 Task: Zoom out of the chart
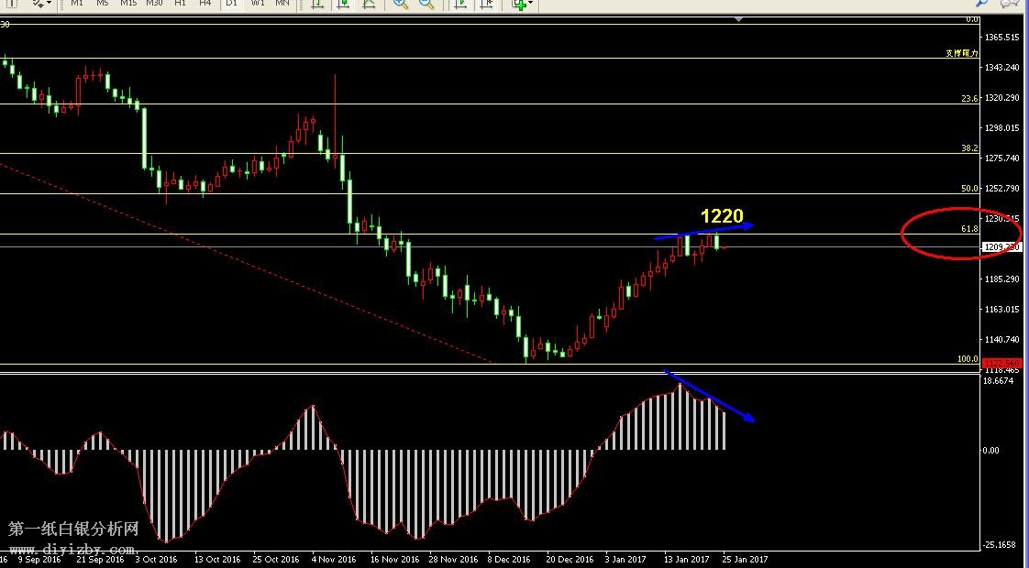click(x=426, y=4)
